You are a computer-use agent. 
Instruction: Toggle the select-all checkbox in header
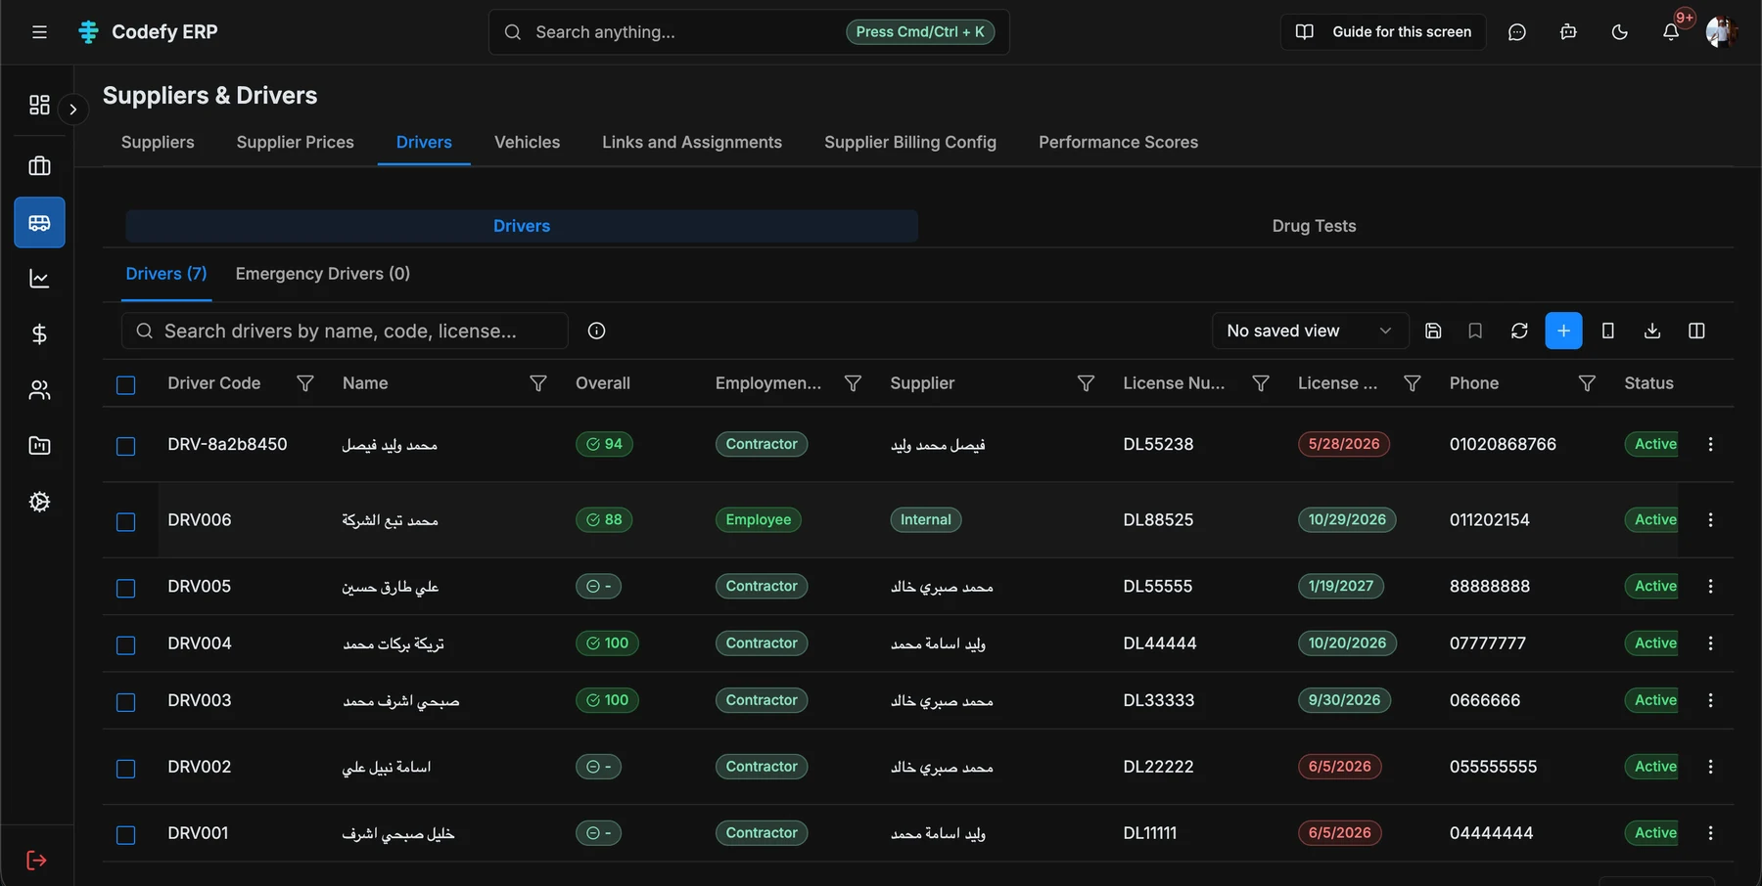click(126, 385)
